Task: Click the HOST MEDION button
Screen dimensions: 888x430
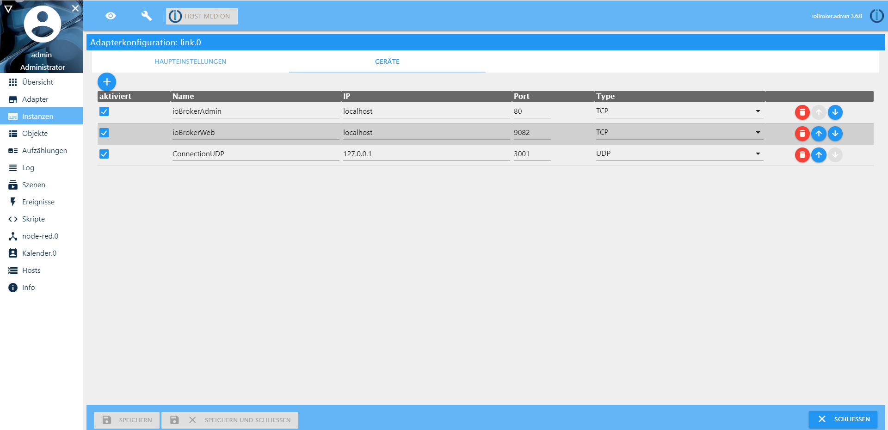Action: point(202,16)
